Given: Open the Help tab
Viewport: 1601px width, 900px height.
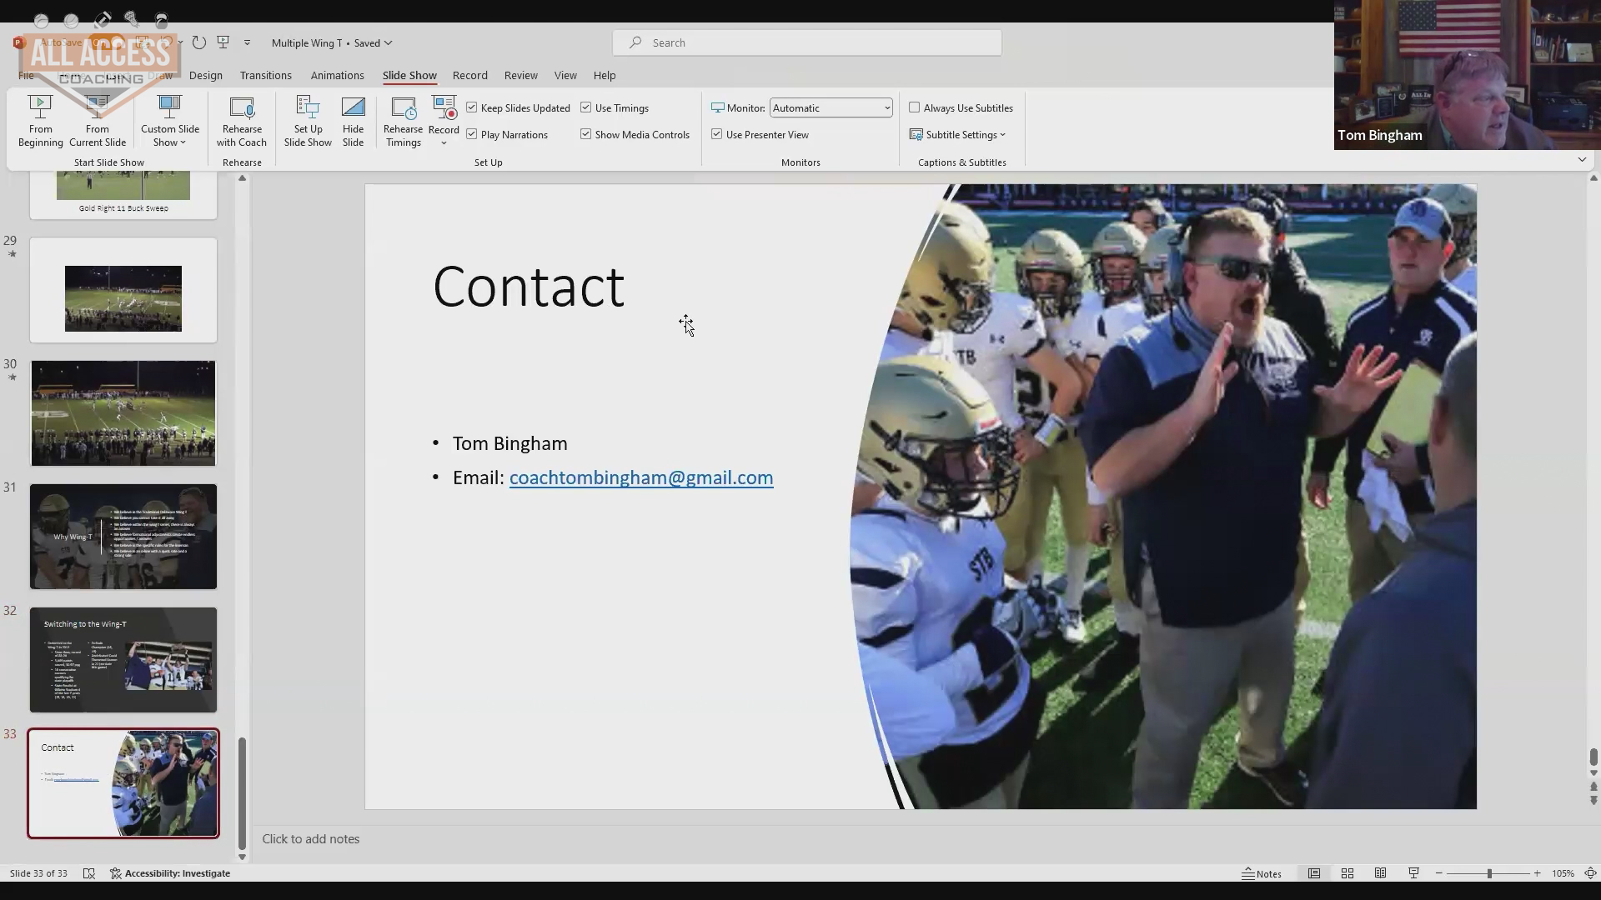Looking at the screenshot, I should [605, 76].
